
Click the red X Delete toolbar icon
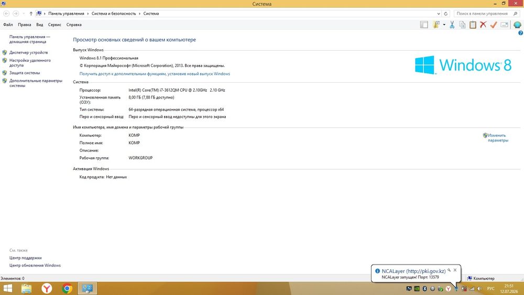click(483, 25)
